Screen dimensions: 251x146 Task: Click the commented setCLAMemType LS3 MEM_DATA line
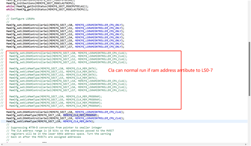[x=53, y=78]
